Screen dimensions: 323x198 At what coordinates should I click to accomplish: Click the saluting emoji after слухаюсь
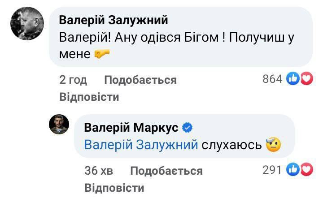pos(273,145)
